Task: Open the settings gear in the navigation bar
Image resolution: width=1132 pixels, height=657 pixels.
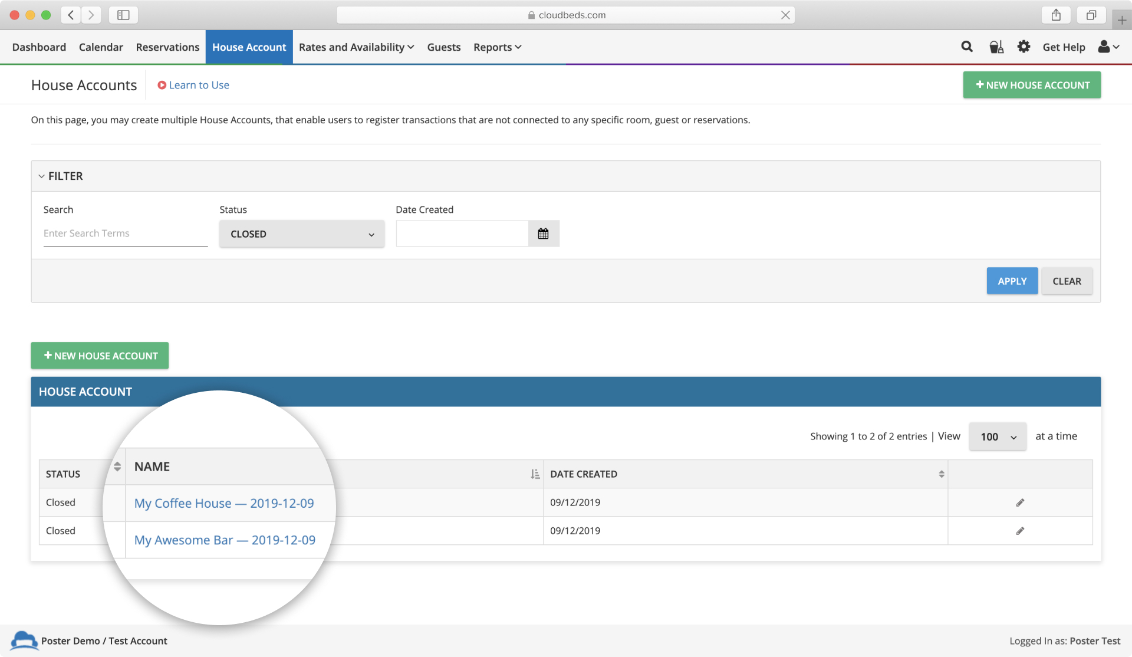Action: click(1024, 47)
